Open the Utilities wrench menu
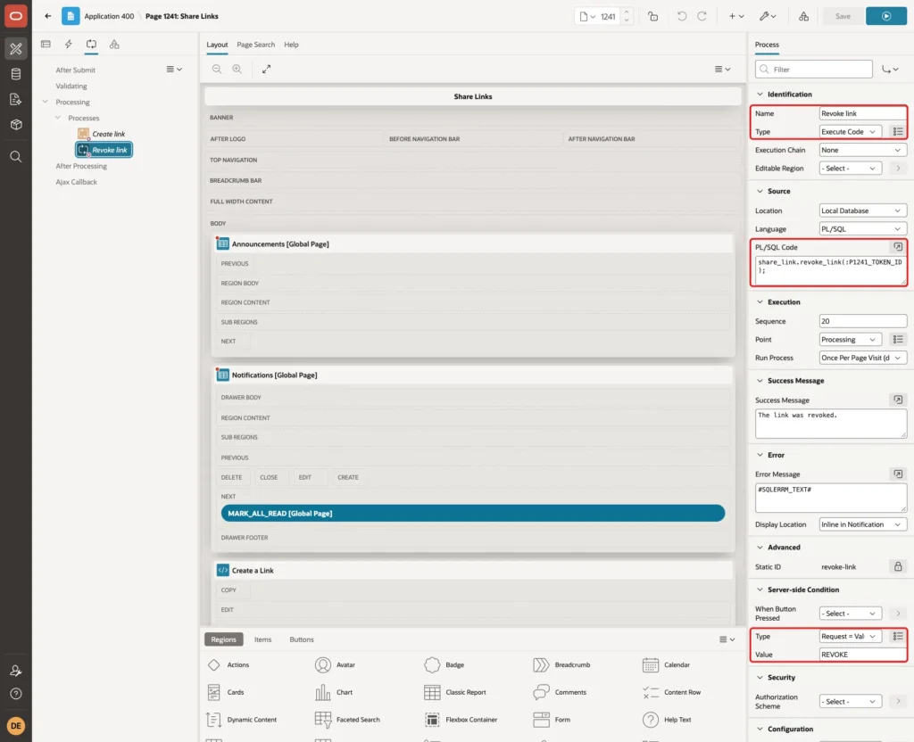 pyautogui.click(x=768, y=16)
